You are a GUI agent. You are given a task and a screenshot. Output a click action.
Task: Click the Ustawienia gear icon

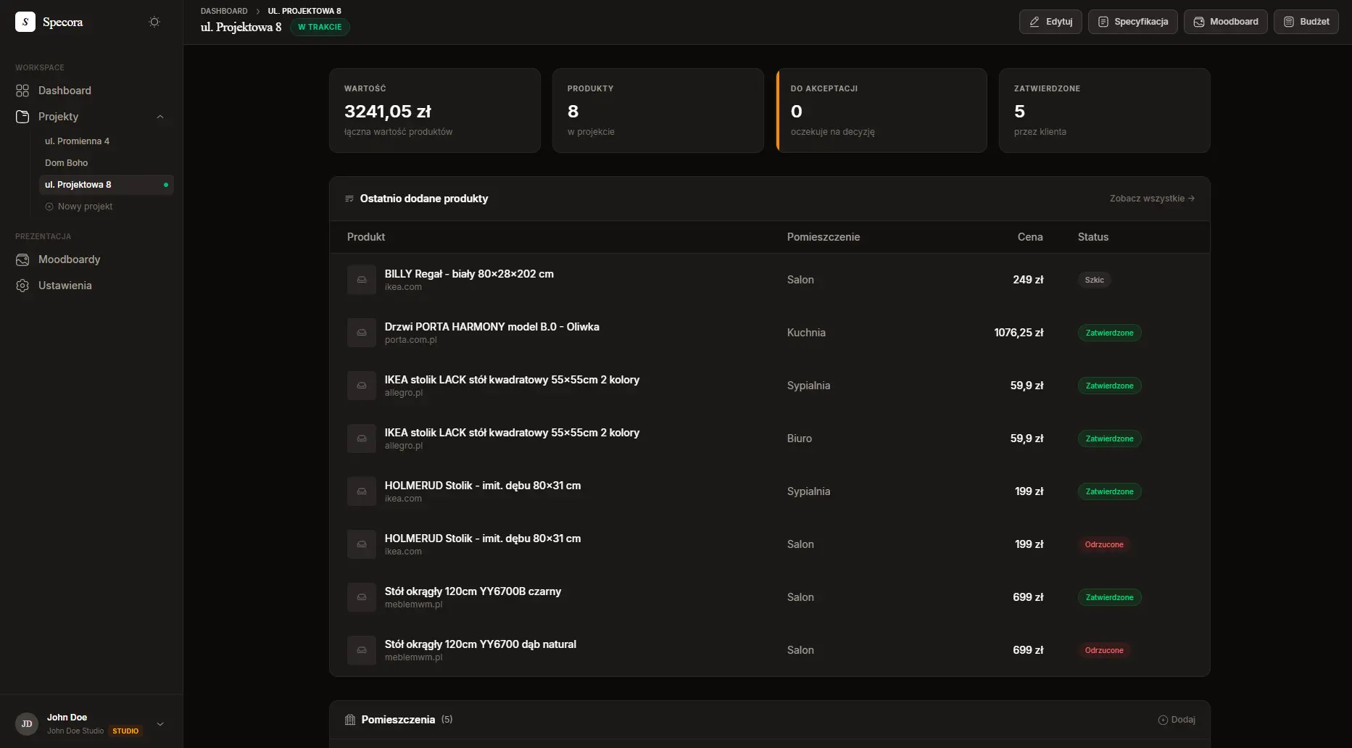(22, 286)
